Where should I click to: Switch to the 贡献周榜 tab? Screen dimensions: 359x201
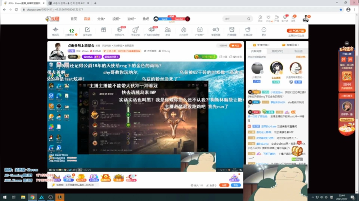tap(256, 51)
